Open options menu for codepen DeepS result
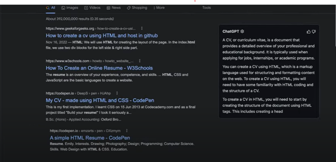The height and width of the screenshot is (162, 336). point(117,93)
